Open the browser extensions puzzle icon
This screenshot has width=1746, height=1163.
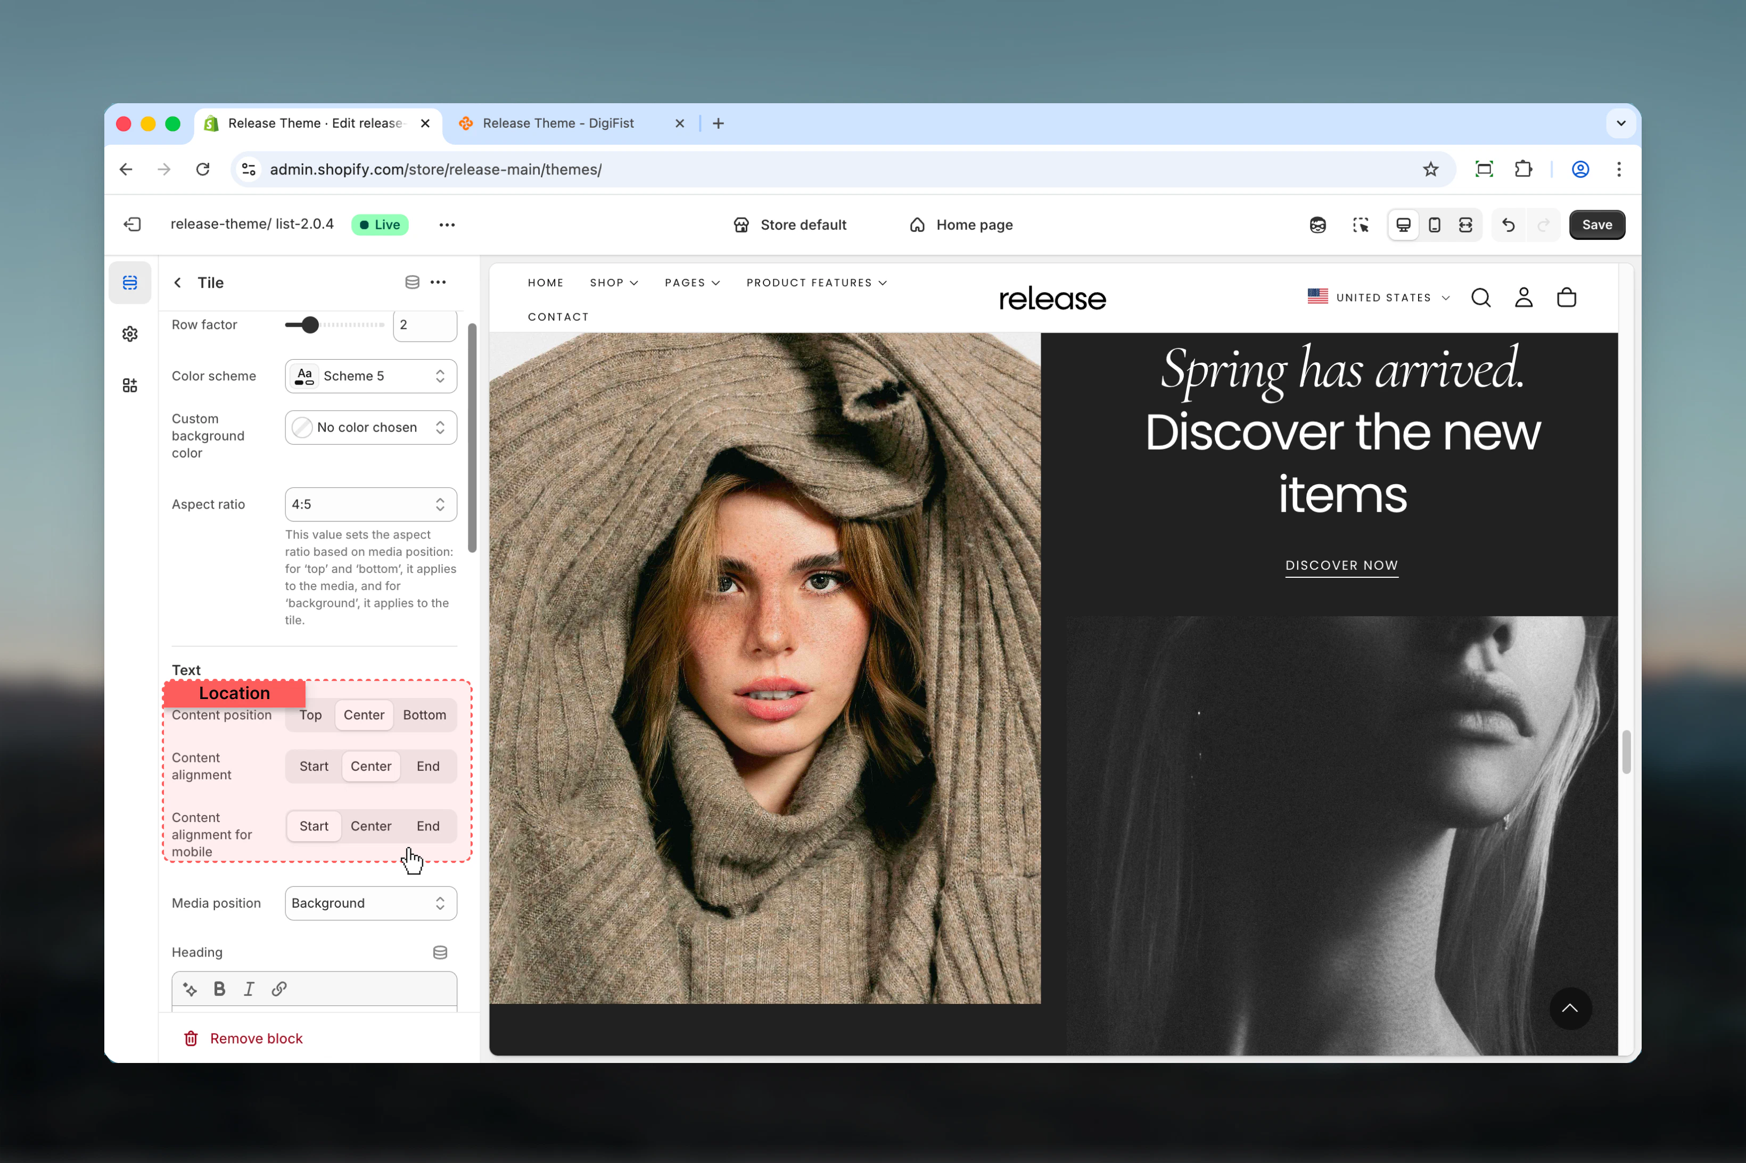click(x=1523, y=169)
